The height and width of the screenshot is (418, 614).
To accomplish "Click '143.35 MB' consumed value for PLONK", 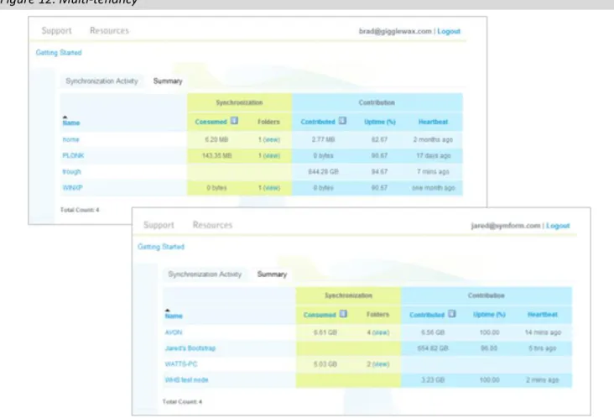I will click(216, 155).
